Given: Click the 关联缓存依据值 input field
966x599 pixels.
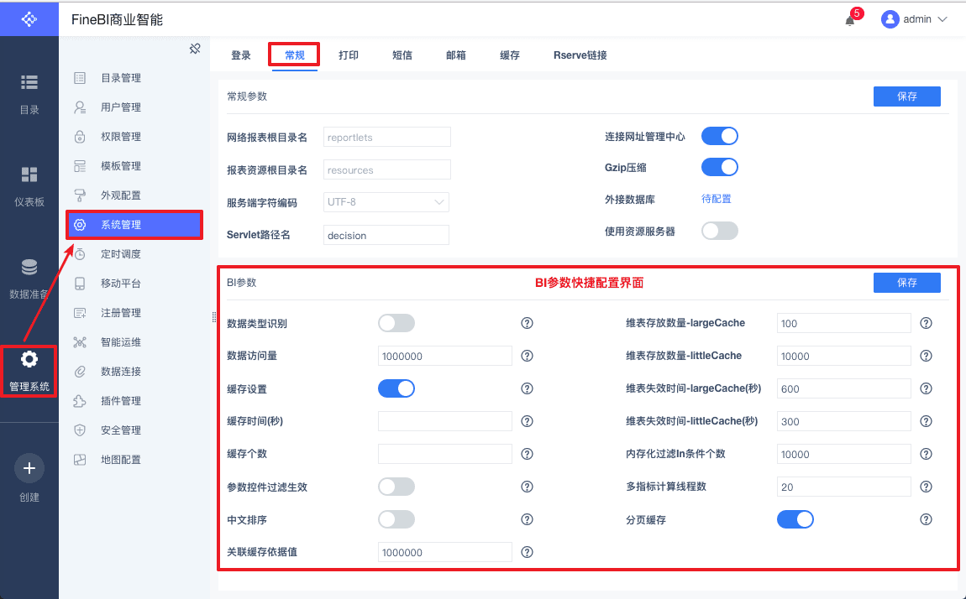Looking at the screenshot, I should pyautogui.click(x=445, y=552).
